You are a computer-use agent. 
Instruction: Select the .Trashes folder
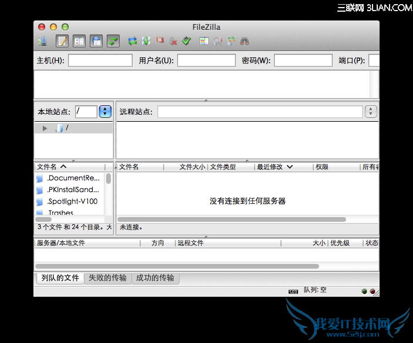tap(70, 212)
